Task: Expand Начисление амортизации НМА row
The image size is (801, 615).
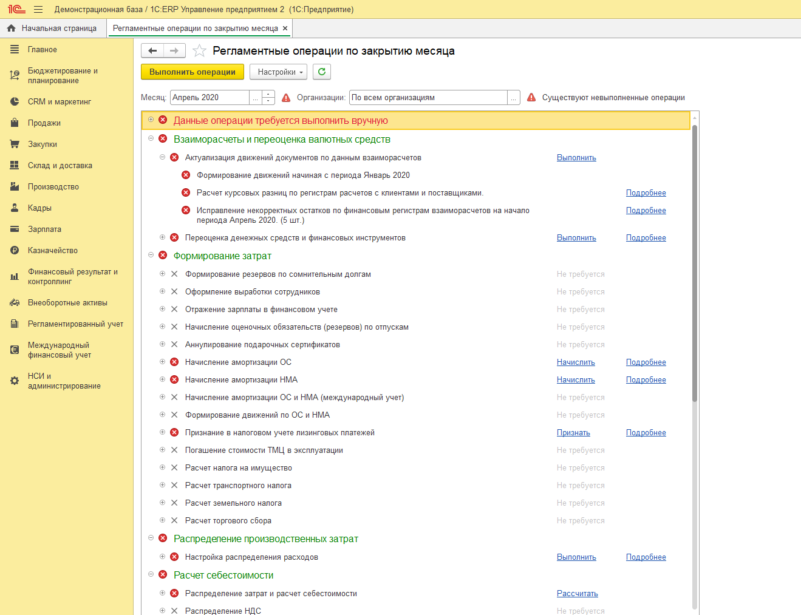Action: click(x=163, y=379)
